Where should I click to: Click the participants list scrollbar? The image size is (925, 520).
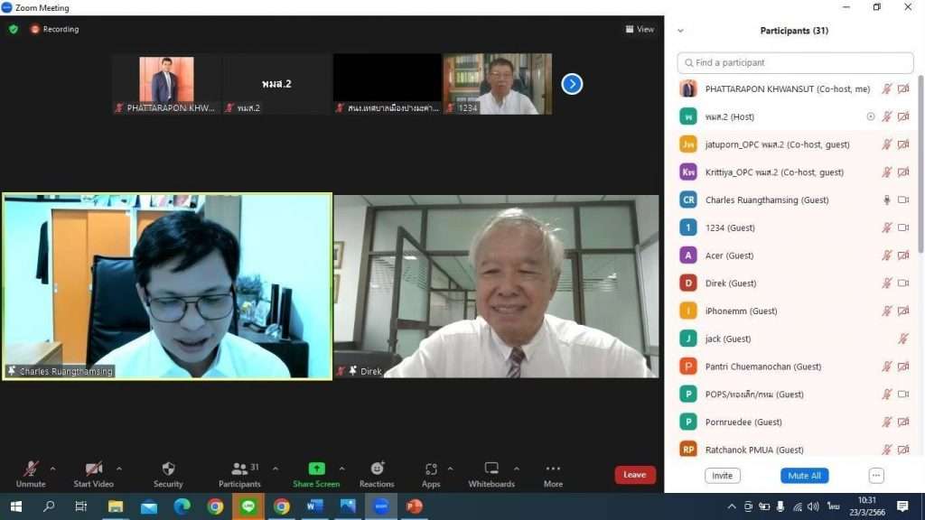point(920,162)
